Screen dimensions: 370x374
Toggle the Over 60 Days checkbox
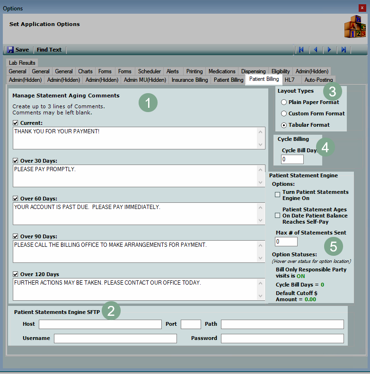coord(16,199)
